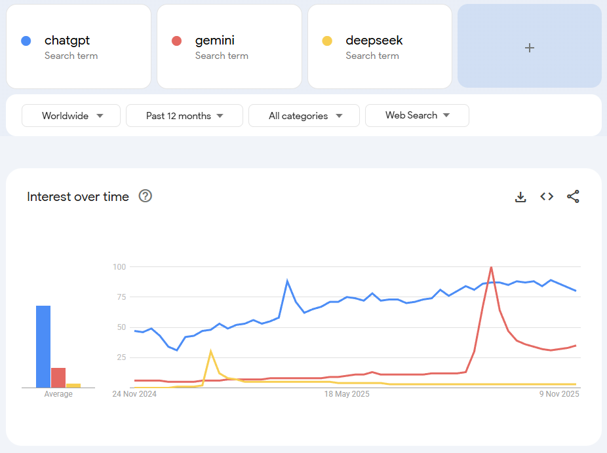Click the yellow deepseek color dot
Screen dimensions: 607x453
point(327,41)
